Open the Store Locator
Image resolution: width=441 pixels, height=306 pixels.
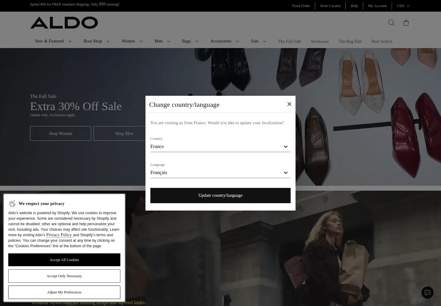pyautogui.click(x=330, y=6)
